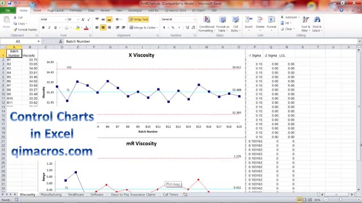Click Increase Indent icon
This screenshot has width=362, height=203.
123,28
